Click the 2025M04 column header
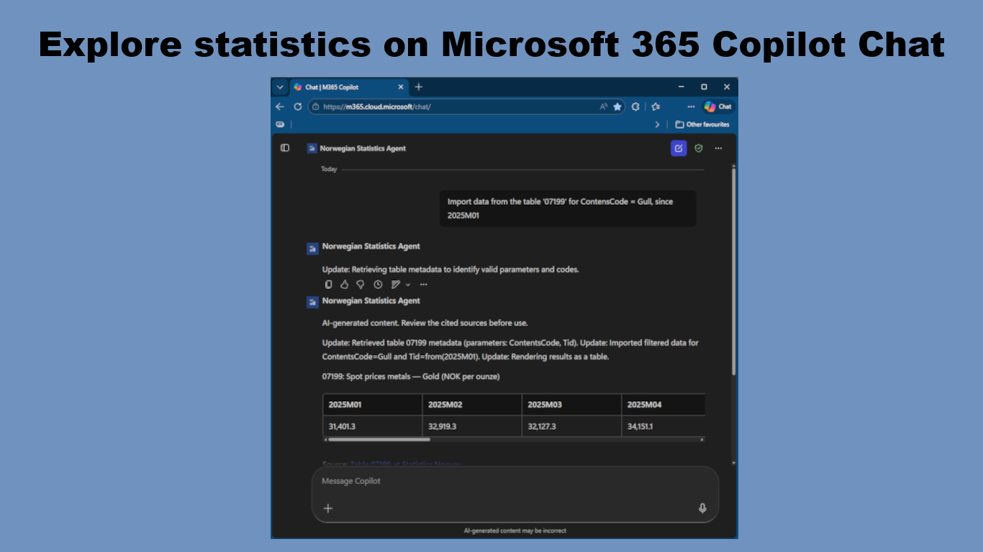This screenshot has width=983, height=552. pos(663,405)
